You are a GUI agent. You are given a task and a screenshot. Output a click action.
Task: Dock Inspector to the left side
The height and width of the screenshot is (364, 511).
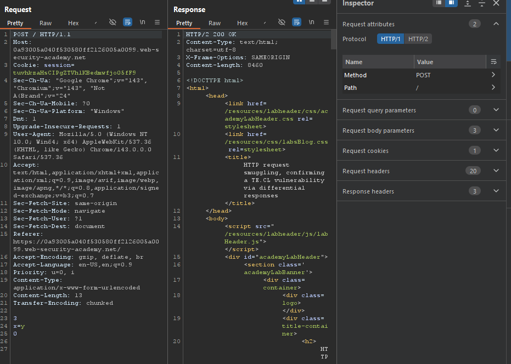439,3
